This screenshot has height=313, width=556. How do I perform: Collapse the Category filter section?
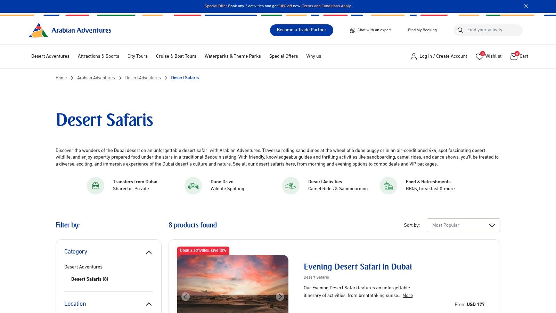click(149, 252)
